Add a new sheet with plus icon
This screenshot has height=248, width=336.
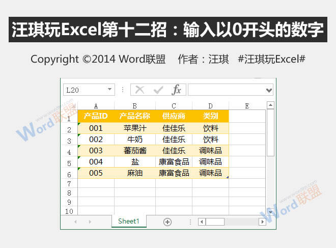point(167,222)
